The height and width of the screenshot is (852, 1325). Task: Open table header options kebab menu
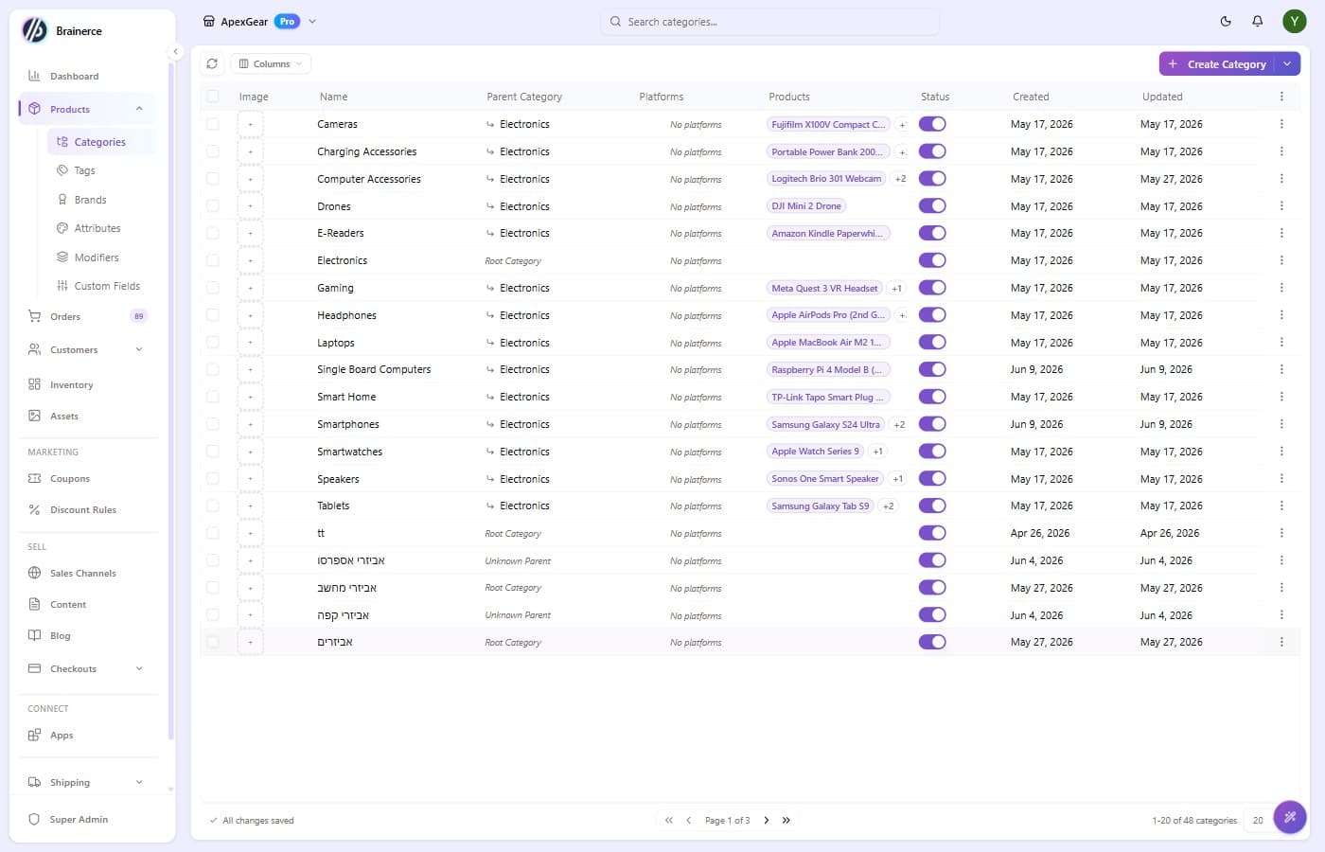pyautogui.click(x=1281, y=97)
